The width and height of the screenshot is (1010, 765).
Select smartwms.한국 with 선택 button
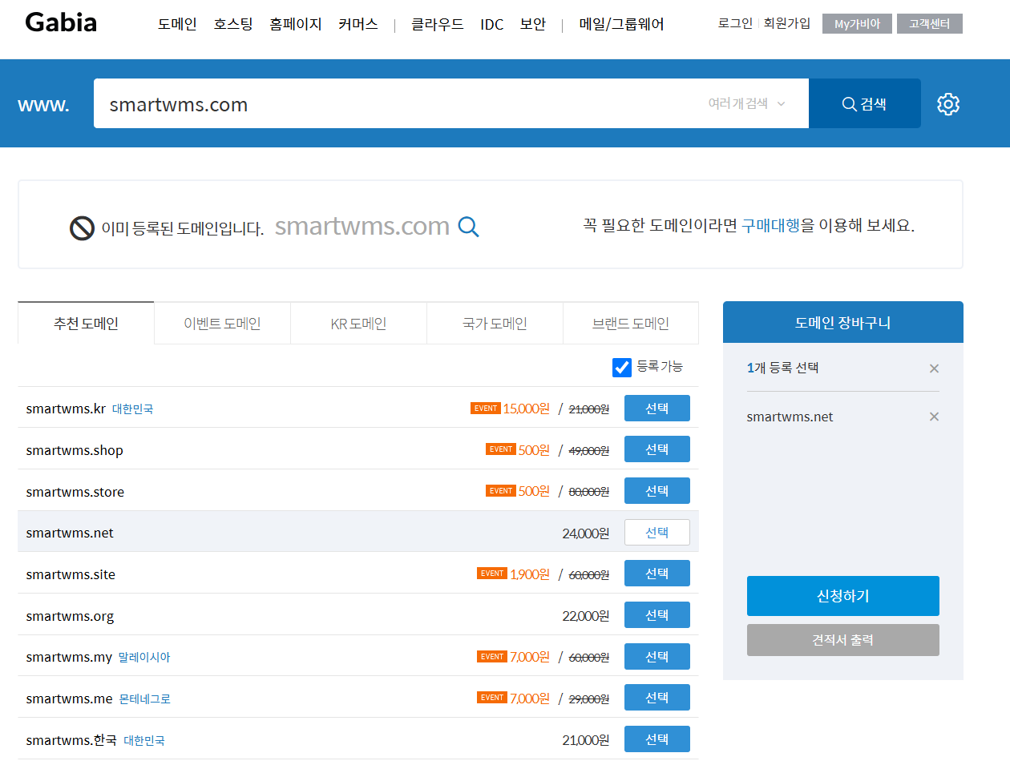(x=657, y=739)
